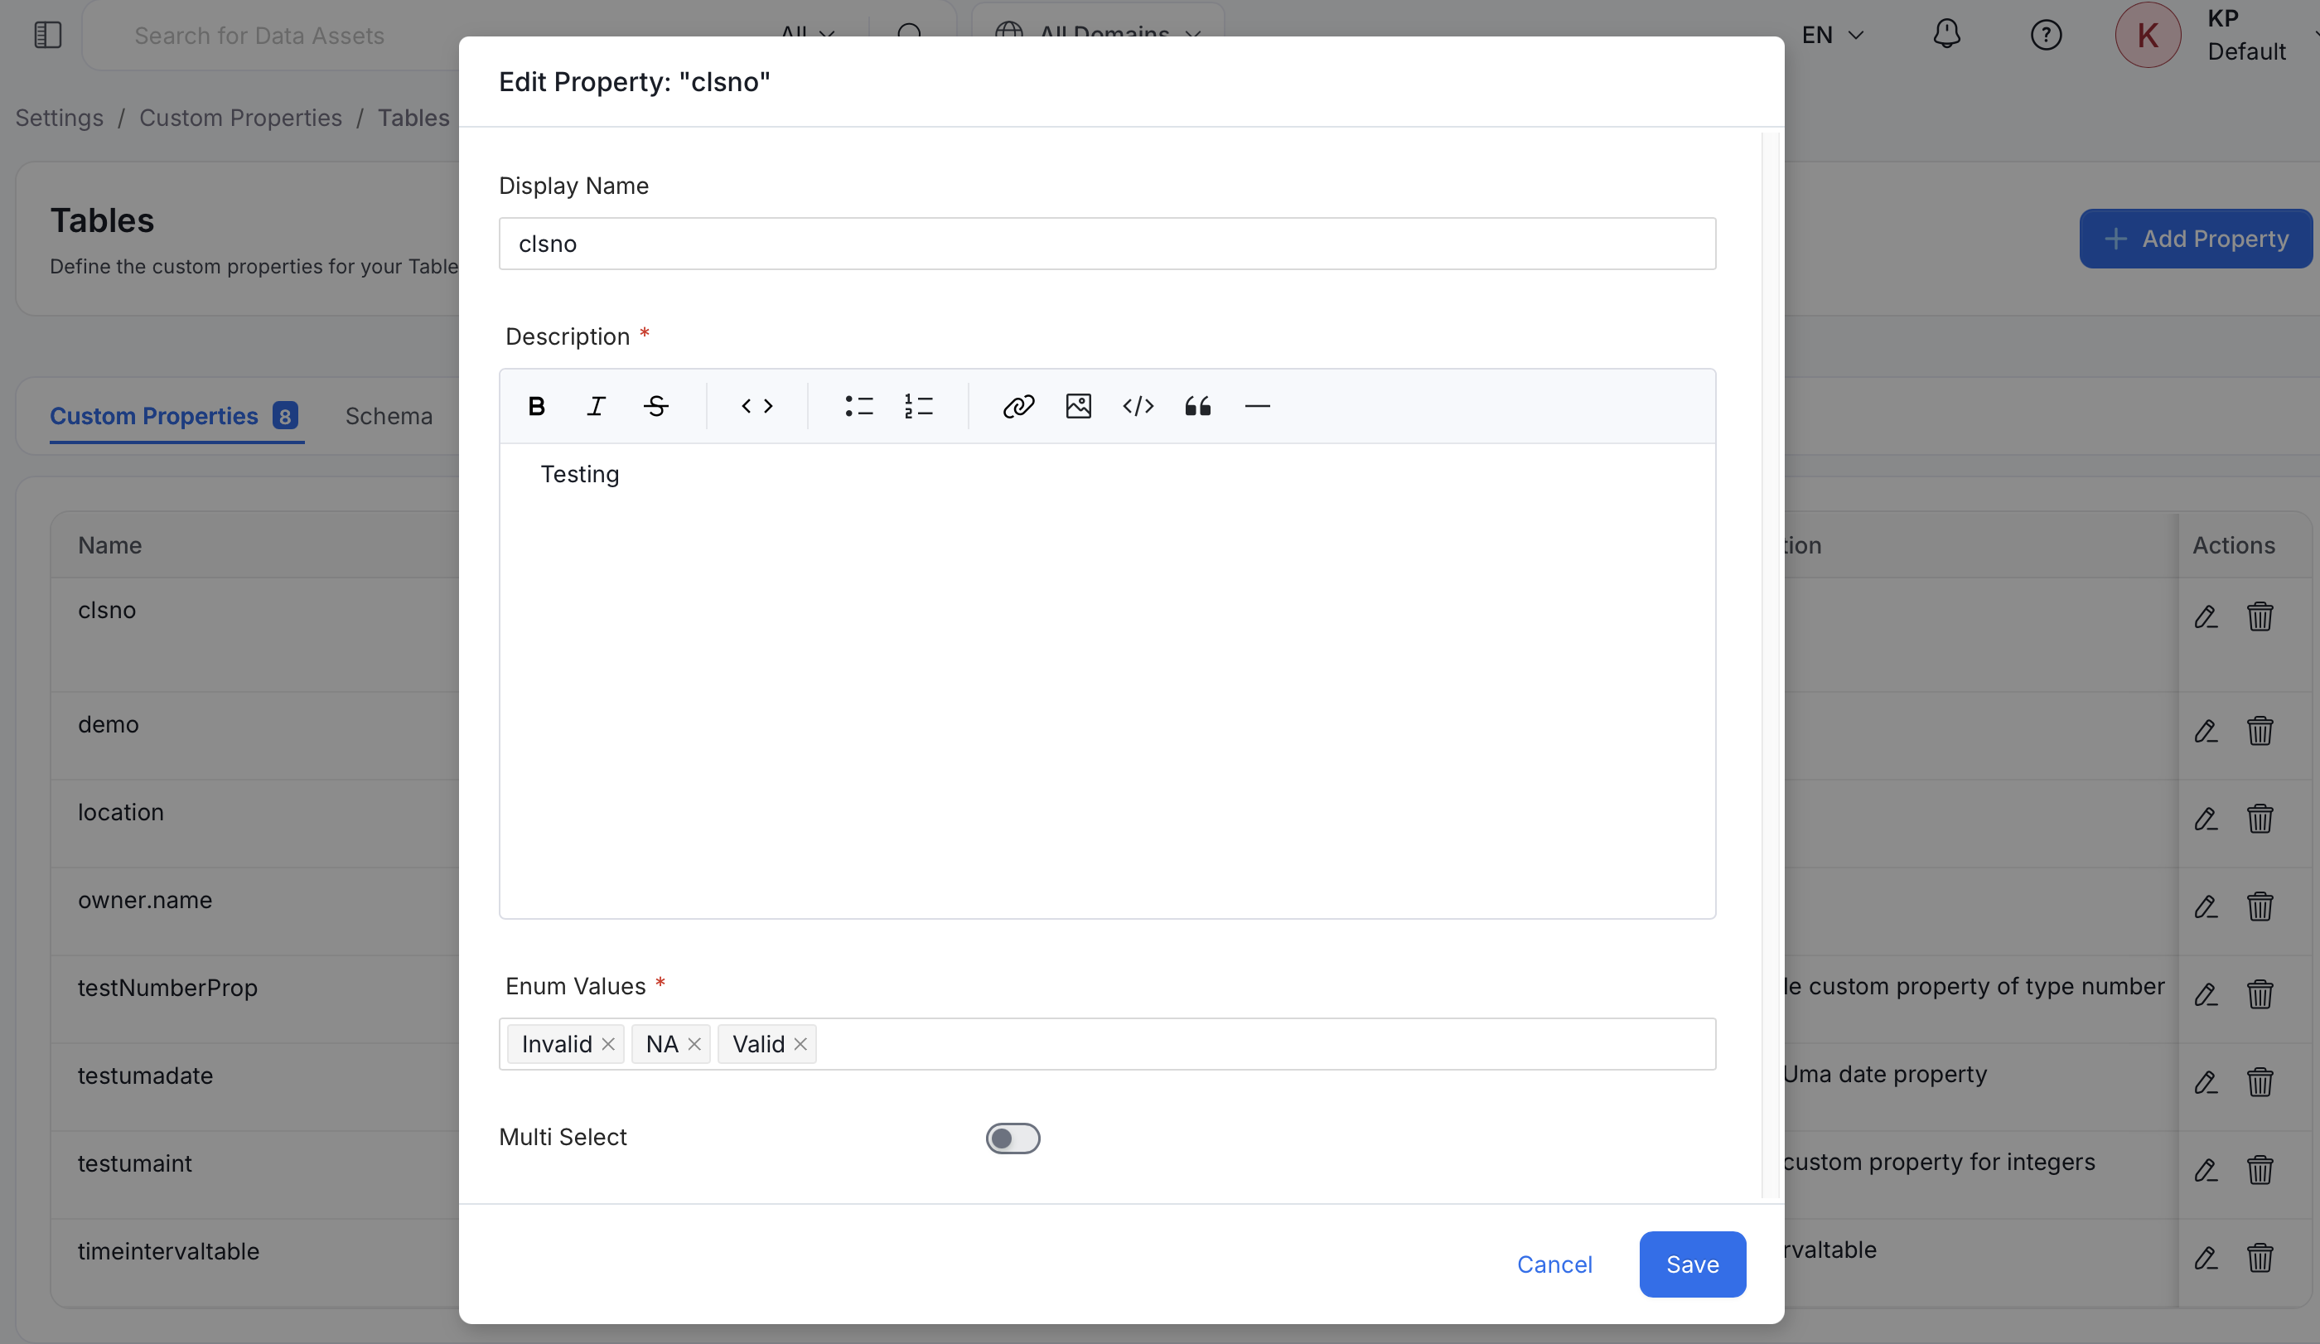Edit the clsno property row
Image resolution: width=2320 pixels, height=1344 pixels.
2206,616
